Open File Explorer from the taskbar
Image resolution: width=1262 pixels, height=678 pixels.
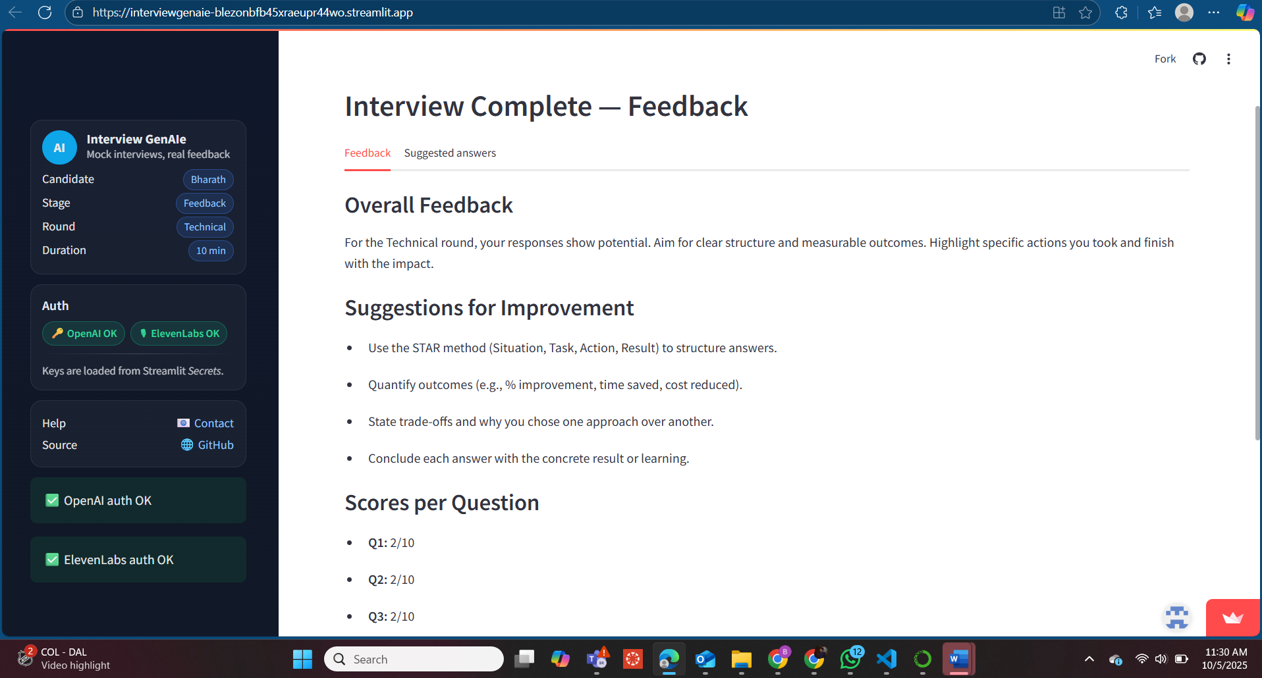[x=742, y=659]
